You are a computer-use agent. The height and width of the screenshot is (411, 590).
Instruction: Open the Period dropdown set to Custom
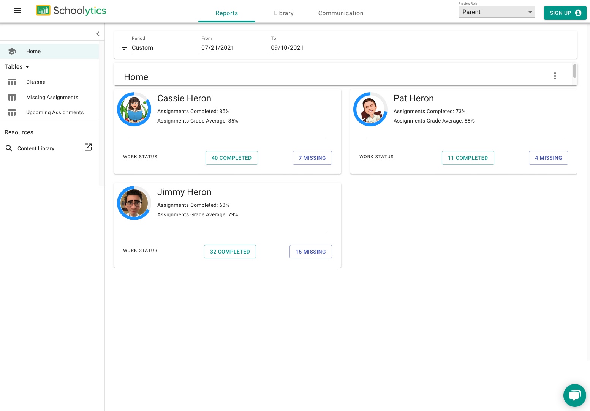tap(165, 48)
